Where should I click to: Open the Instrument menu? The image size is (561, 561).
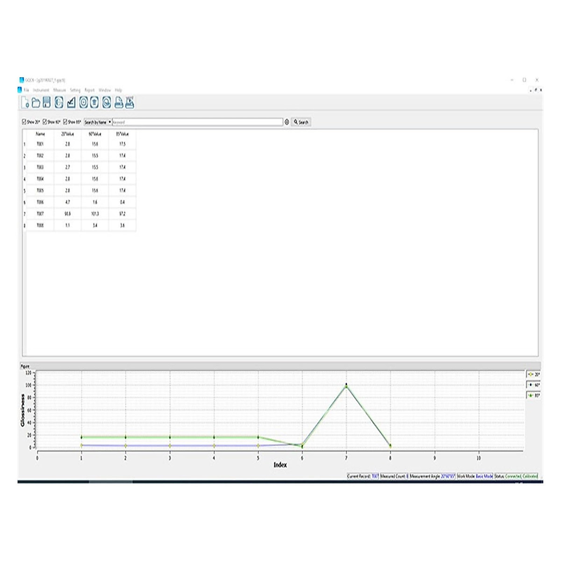pos(41,90)
